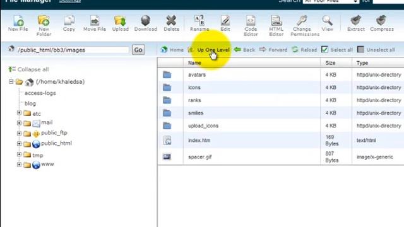Screen dimensions: 404x227
Task: Expand the public_ftp folder node
Action: pos(19,133)
